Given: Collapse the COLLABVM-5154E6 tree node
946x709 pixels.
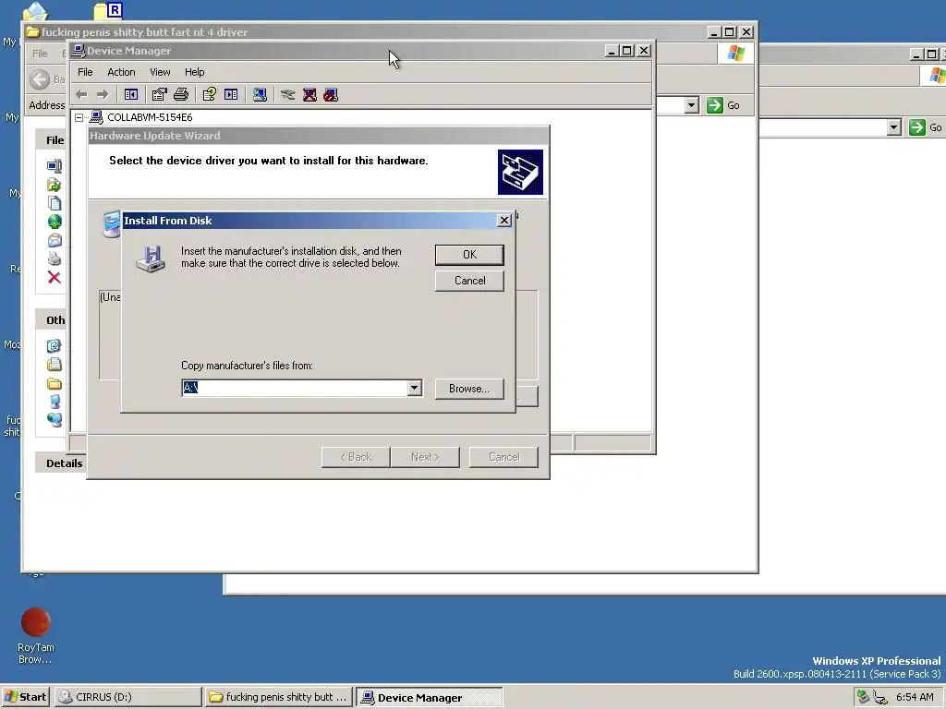Looking at the screenshot, I should tap(79, 117).
